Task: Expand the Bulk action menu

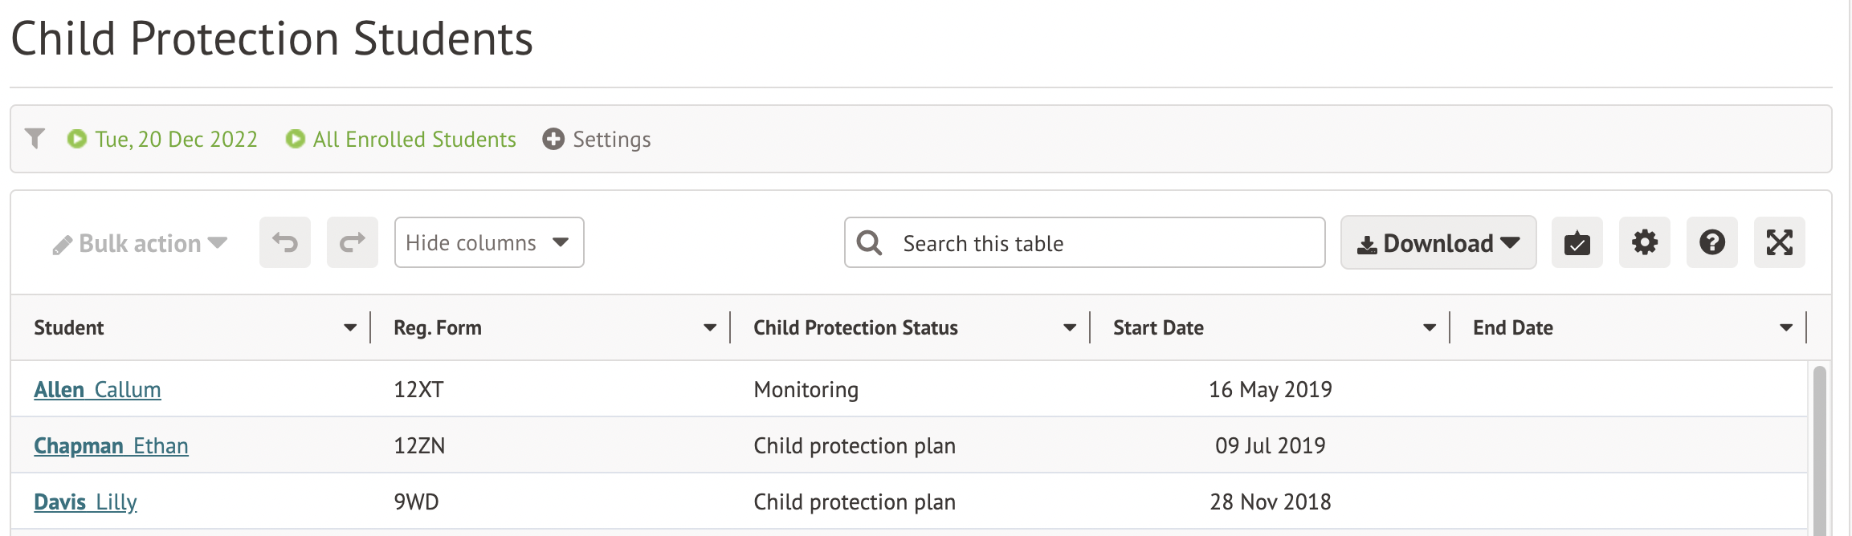Action: click(140, 243)
